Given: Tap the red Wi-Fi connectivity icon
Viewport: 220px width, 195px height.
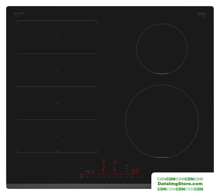Looking at the screenshot, I should (81, 168).
